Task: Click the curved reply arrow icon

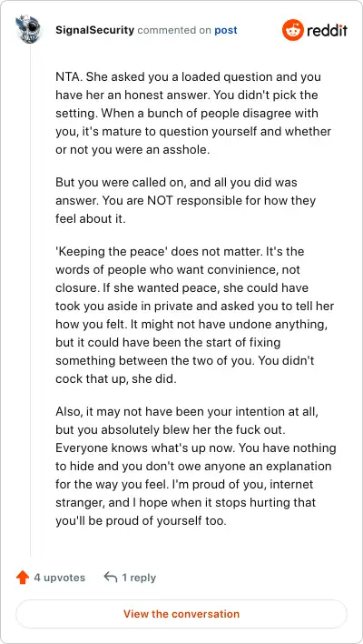Action: click(111, 577)
